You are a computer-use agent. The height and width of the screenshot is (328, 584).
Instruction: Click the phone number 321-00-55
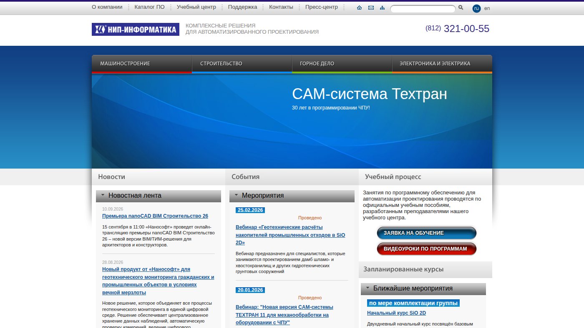coord(466,29)
